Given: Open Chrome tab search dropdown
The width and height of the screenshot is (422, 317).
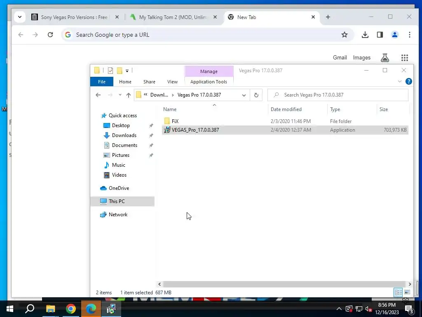Looking at the screenshot, I should click(x=20, y=17).
